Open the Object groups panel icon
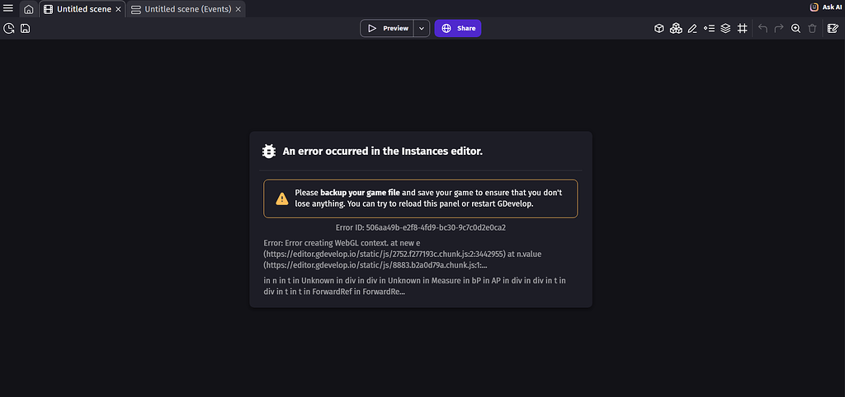 (676, 29)
